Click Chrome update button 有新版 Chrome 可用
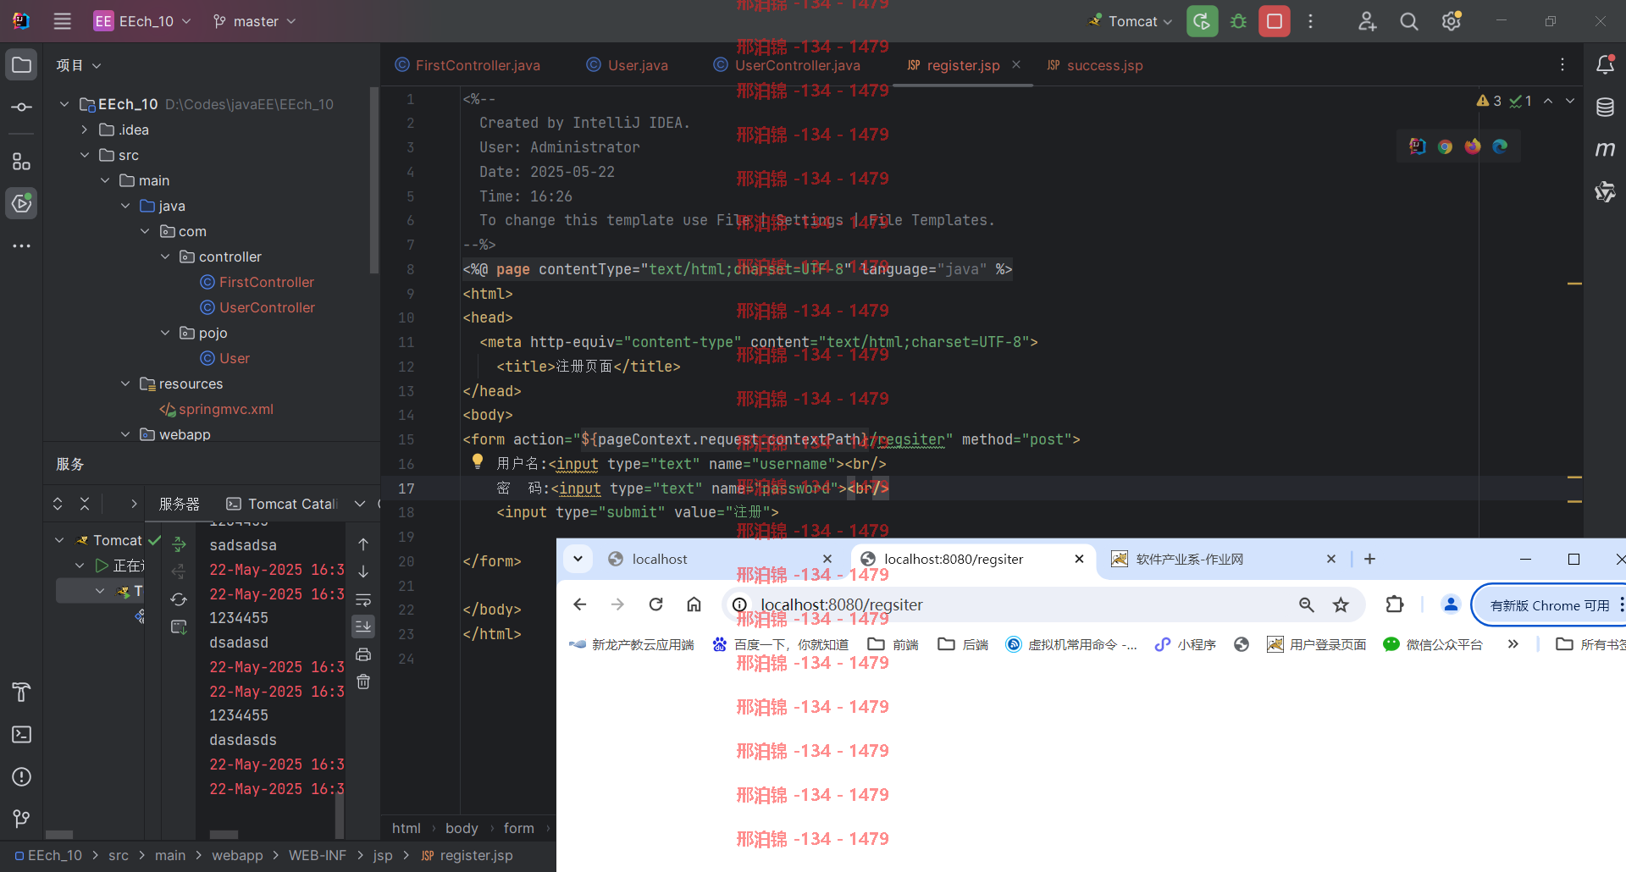Screen dimensions: 1626x872 point(1550,605)
